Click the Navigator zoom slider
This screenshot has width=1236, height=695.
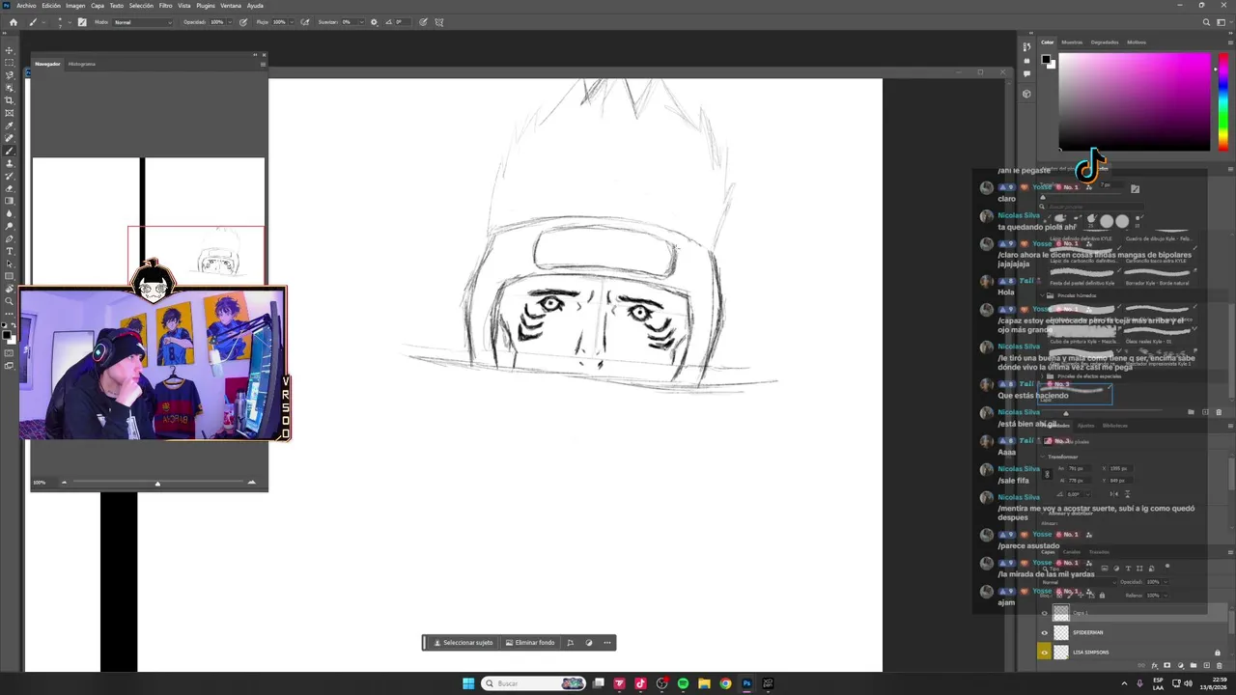pyautogui.click(x=157, y=483)
